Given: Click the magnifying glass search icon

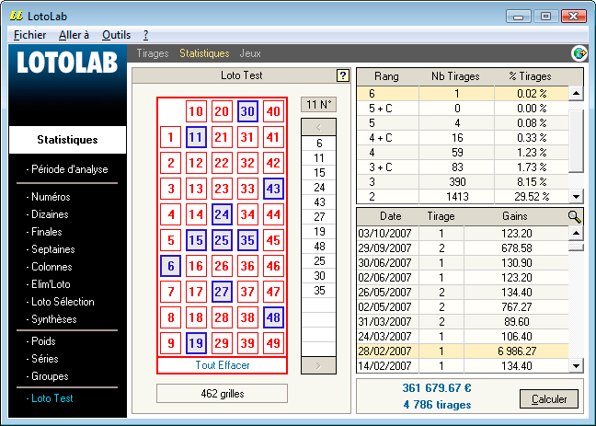Looking at the screenshot, I should [575, 216].
